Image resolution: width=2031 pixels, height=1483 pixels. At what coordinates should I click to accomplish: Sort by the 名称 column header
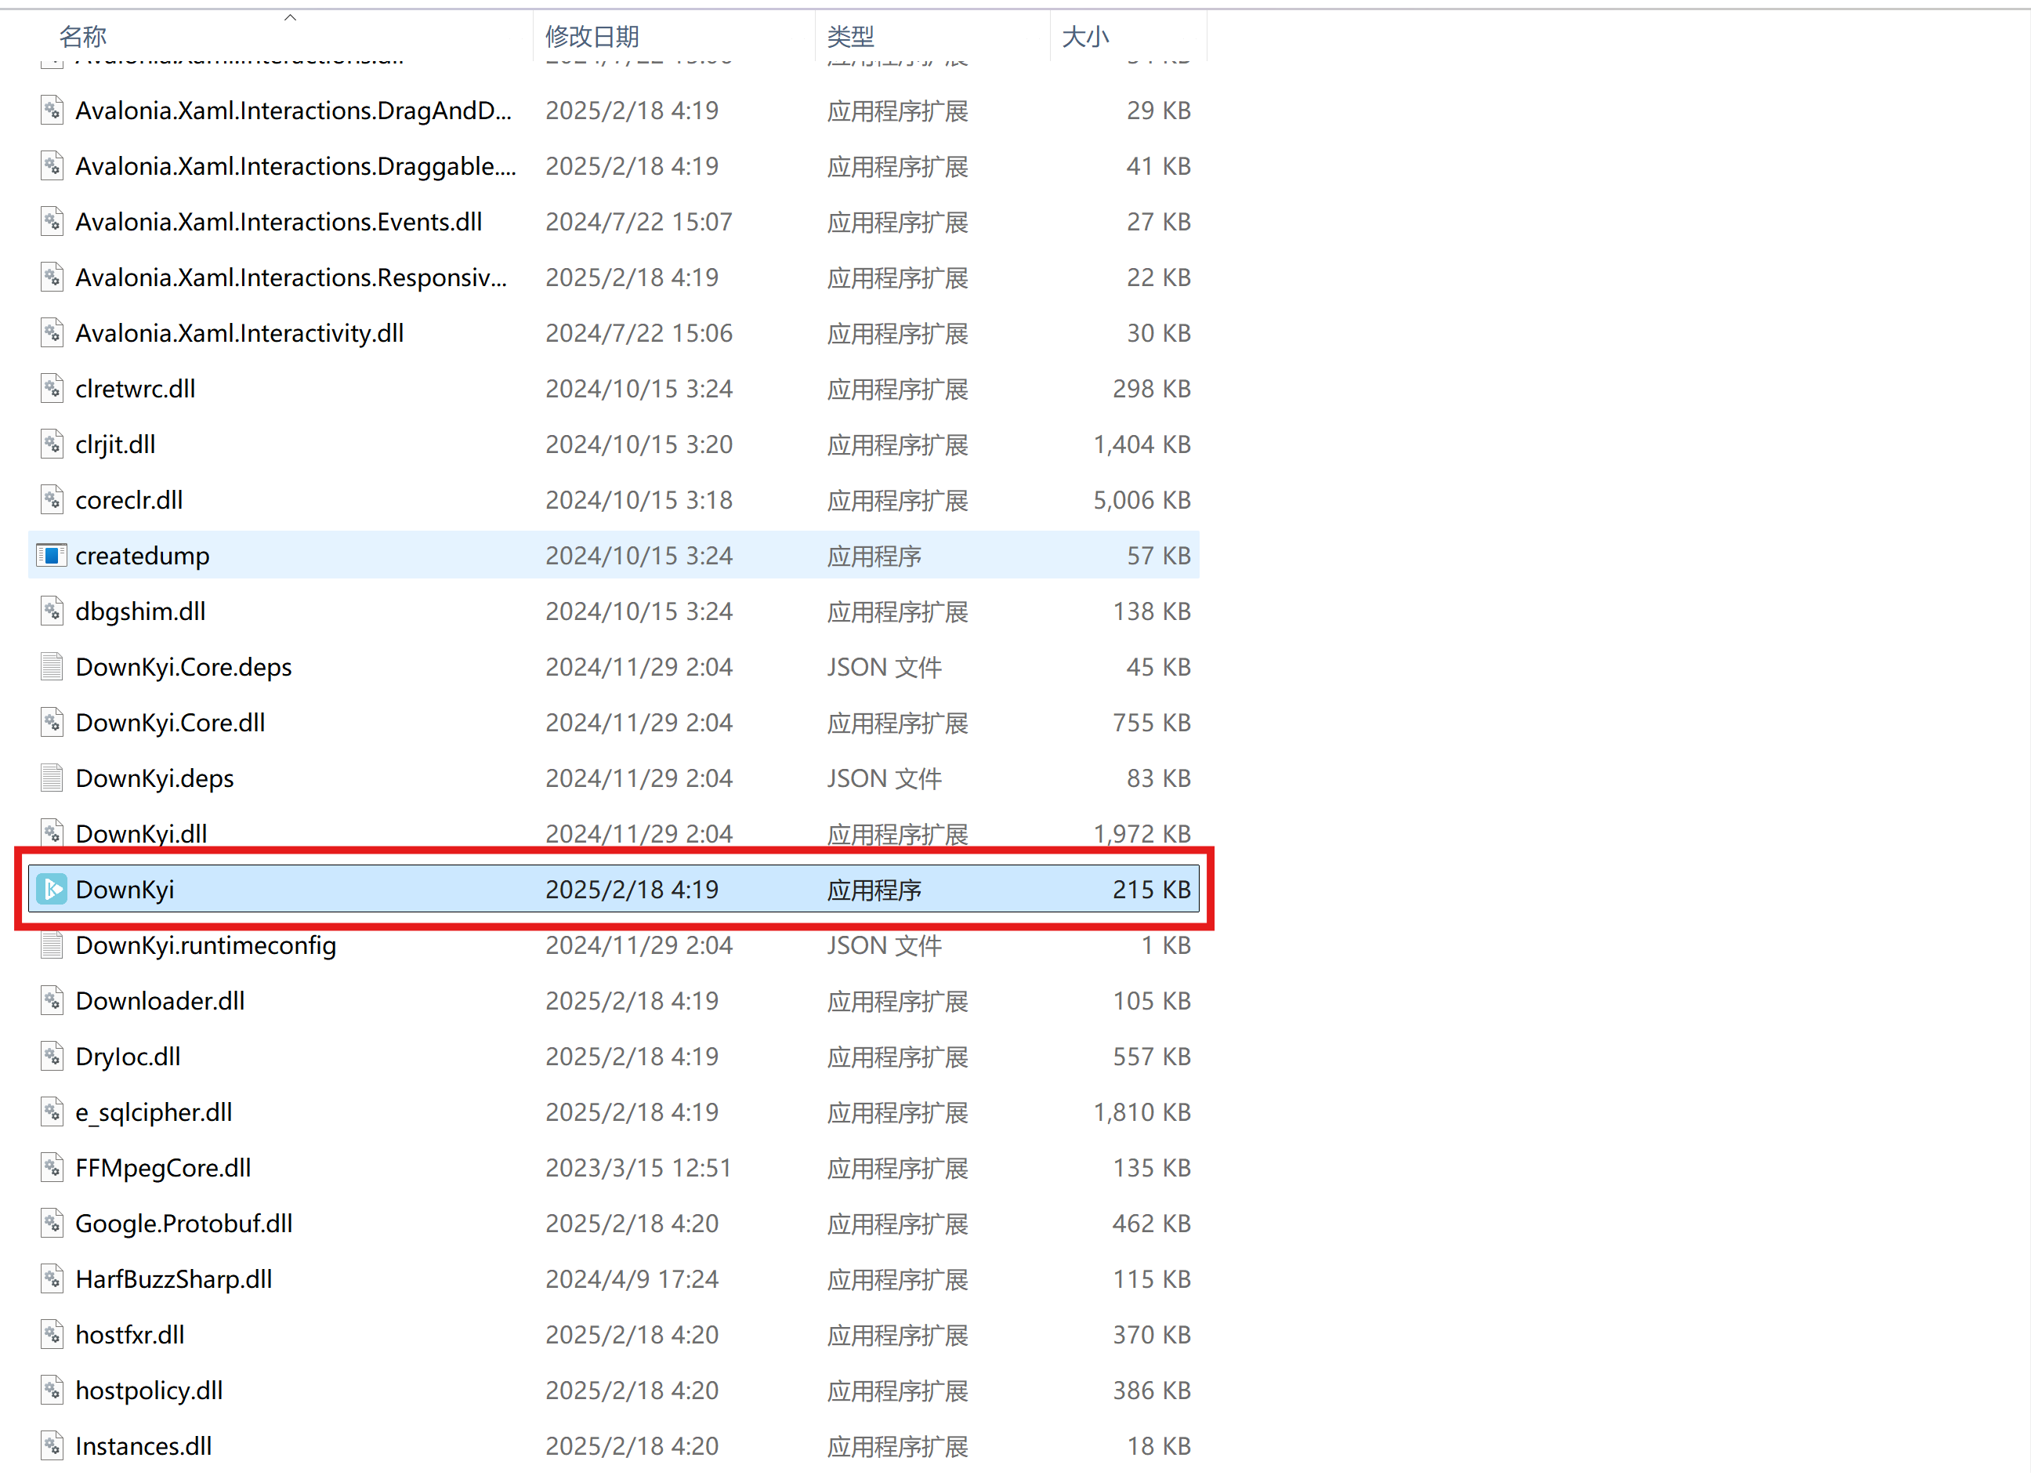pyautogui.click(x=82, y=37)
